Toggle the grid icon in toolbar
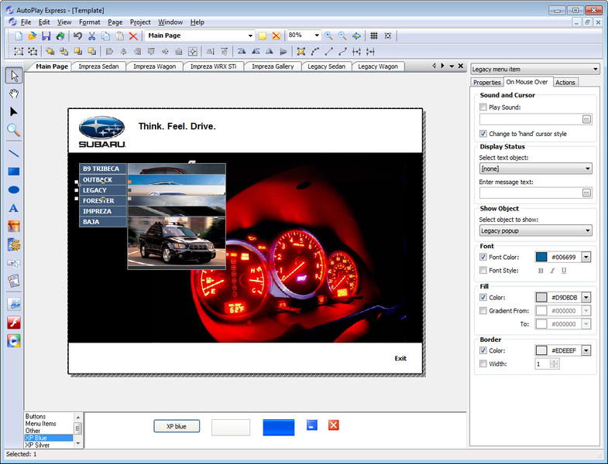 [374, 36]
